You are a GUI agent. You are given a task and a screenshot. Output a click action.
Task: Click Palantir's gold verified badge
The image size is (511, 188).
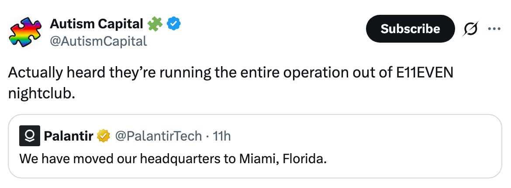tap(104, 136)
